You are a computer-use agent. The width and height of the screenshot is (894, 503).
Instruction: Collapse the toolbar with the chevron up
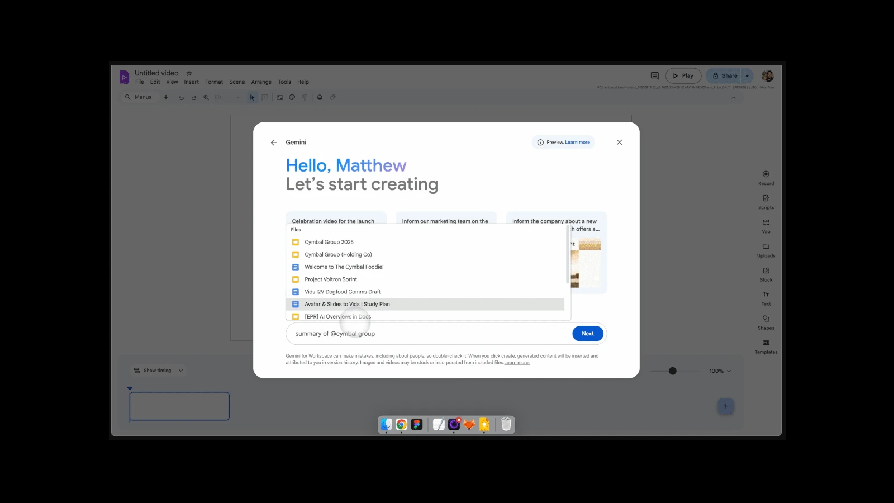tap(734, 98)
